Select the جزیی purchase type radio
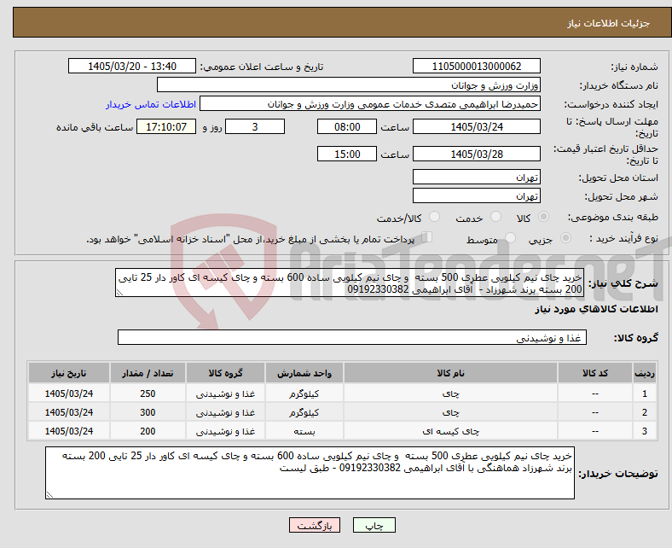Screen dimensions: 672x548 565,238
